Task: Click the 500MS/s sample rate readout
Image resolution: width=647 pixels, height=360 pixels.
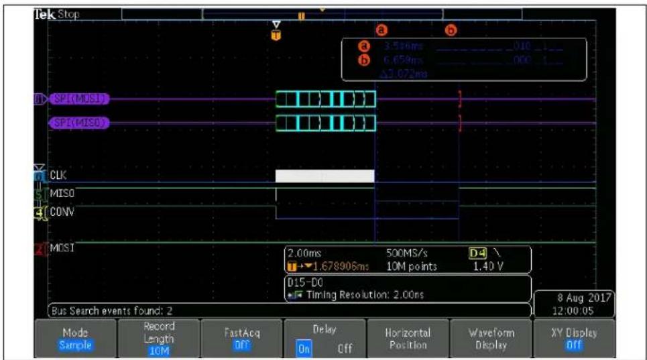Action: (x=406, y=253)
